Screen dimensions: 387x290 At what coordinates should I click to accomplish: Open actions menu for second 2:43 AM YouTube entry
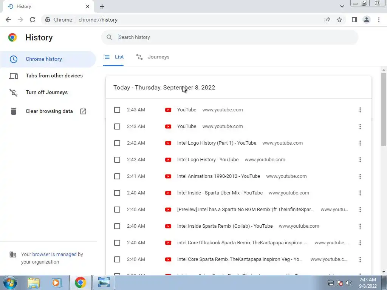pos(360,126)
